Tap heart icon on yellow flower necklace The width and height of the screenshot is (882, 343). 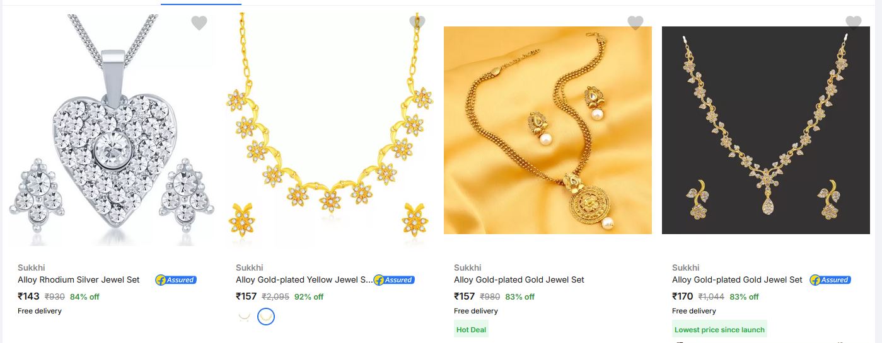click(x=417, y=23)
